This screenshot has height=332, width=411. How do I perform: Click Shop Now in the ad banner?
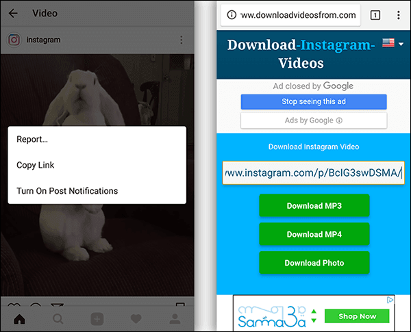pyautogui.click(x=357, y=316)
